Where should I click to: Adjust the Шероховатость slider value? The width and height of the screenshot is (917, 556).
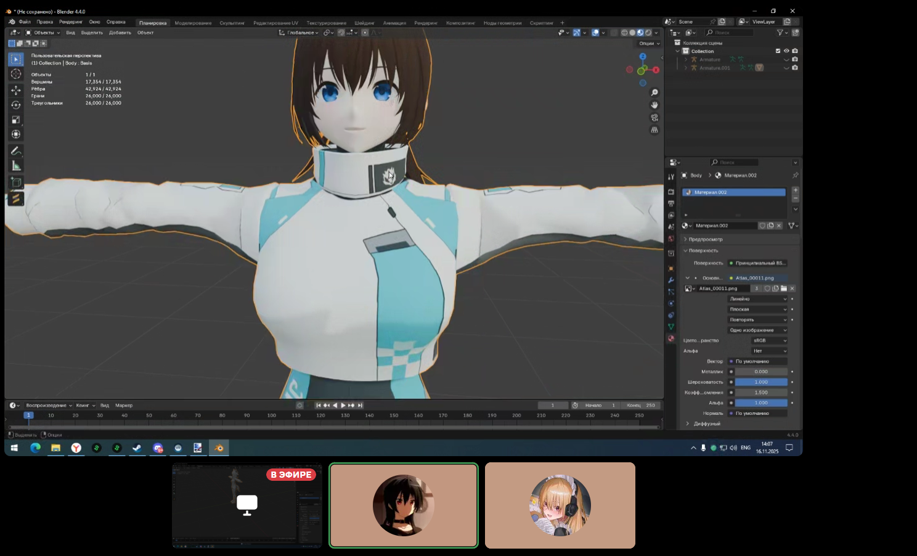click(761, 382)
